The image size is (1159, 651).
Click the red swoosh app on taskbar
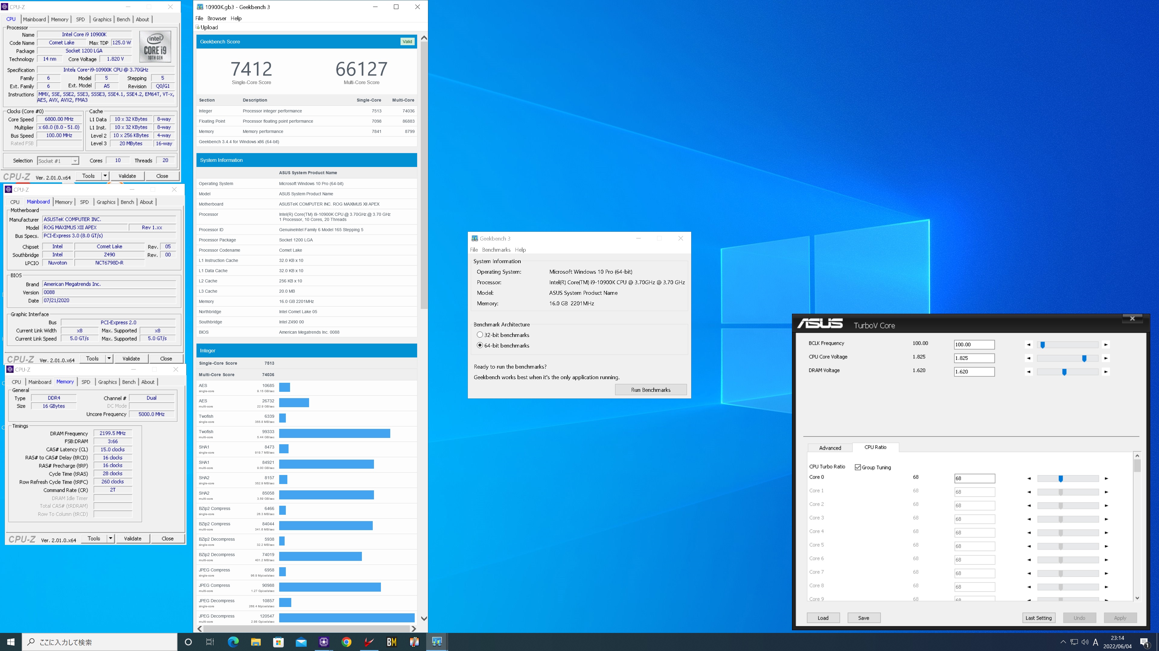(369, 642)
